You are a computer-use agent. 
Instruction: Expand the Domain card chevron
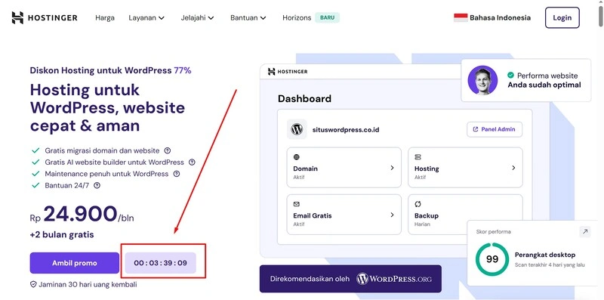click(392, 168)
